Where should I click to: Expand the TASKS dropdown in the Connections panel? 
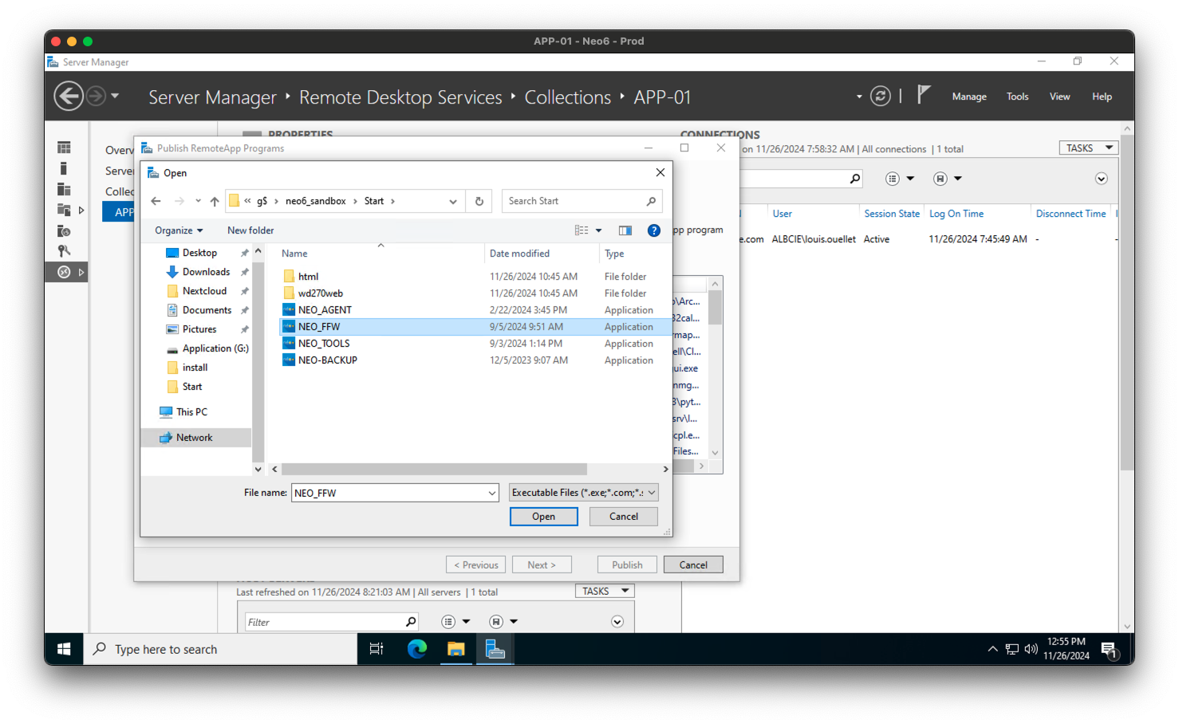coord(1088,148)
